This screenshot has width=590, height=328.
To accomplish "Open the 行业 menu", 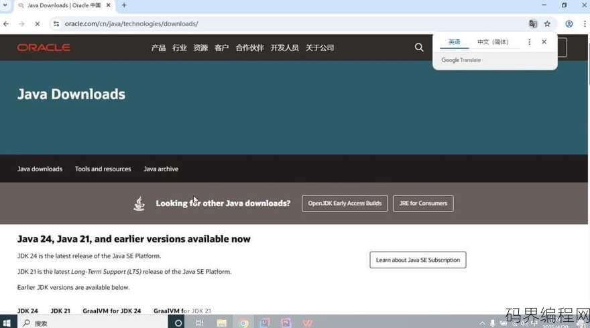I will pos(180,48).
